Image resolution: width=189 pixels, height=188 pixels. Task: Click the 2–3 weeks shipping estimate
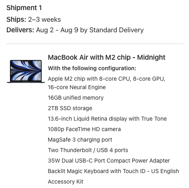click(44, 19)
